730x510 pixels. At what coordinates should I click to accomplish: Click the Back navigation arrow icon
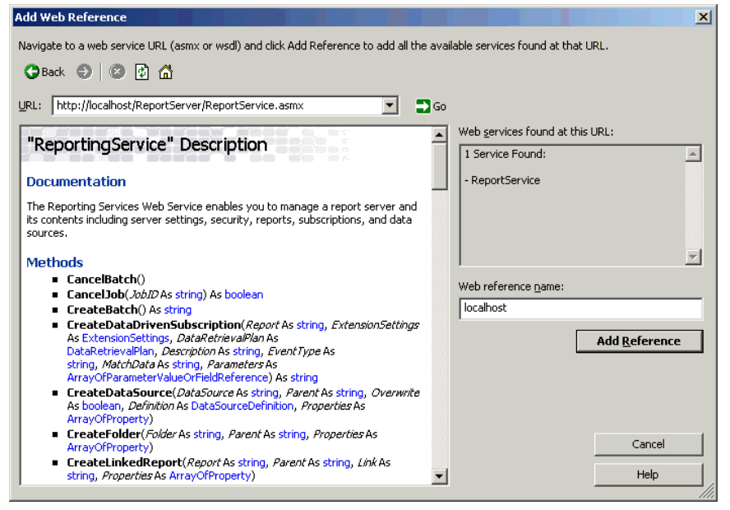click(x=32, y=72)
